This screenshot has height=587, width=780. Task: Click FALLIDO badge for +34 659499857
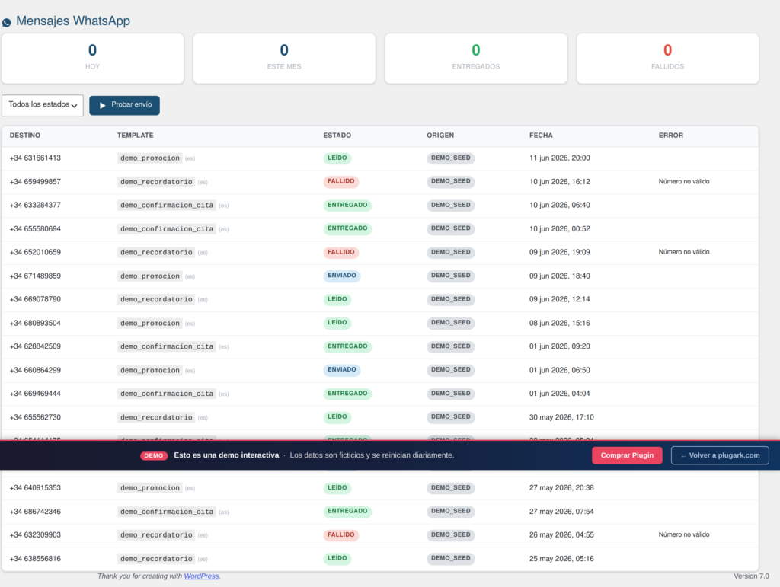coord(341,181)
